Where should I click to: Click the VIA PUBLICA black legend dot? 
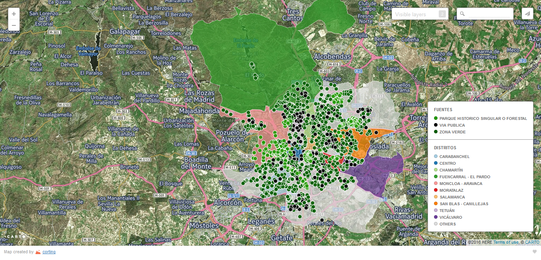pyautogui.click(x=436, y=125)
